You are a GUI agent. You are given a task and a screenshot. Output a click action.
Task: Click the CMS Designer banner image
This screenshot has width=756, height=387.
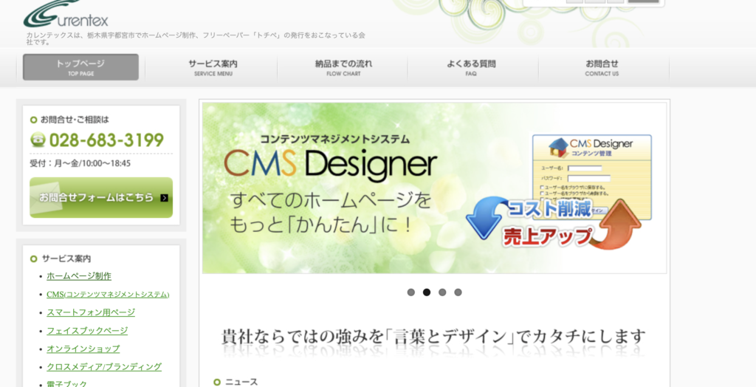(x=434, y=188)
